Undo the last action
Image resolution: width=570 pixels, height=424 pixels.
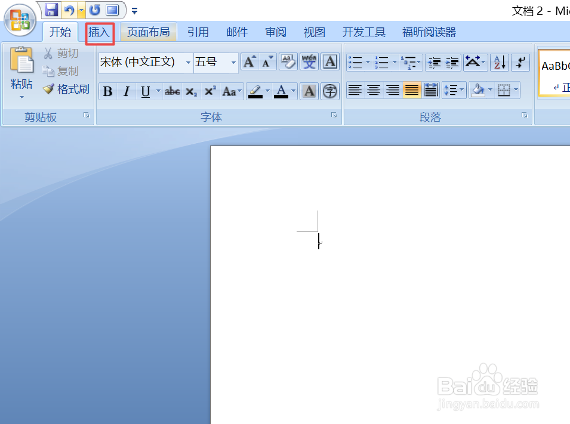69,10
